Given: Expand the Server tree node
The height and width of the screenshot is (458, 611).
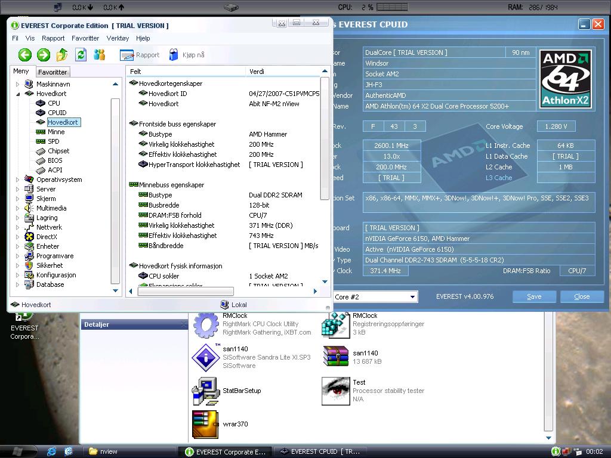Looking at the screenshot, I should (x=17, y=189).
